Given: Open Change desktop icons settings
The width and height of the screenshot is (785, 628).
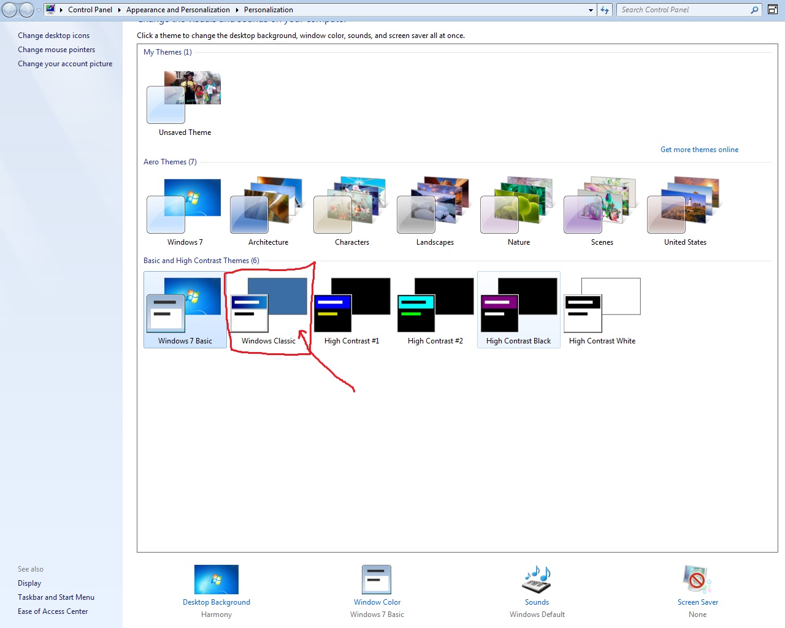Looking at the screenshot, I should [x=53, y=35].
